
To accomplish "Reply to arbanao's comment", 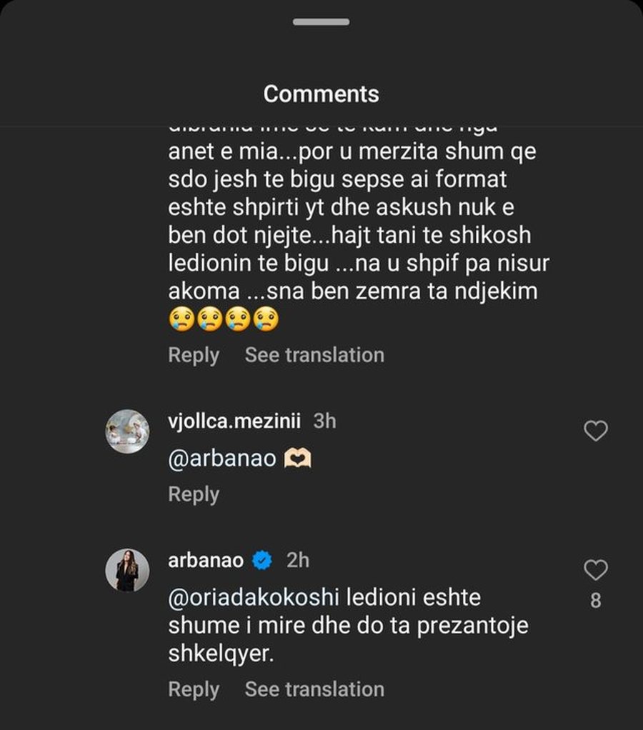I will pos(193,689).
